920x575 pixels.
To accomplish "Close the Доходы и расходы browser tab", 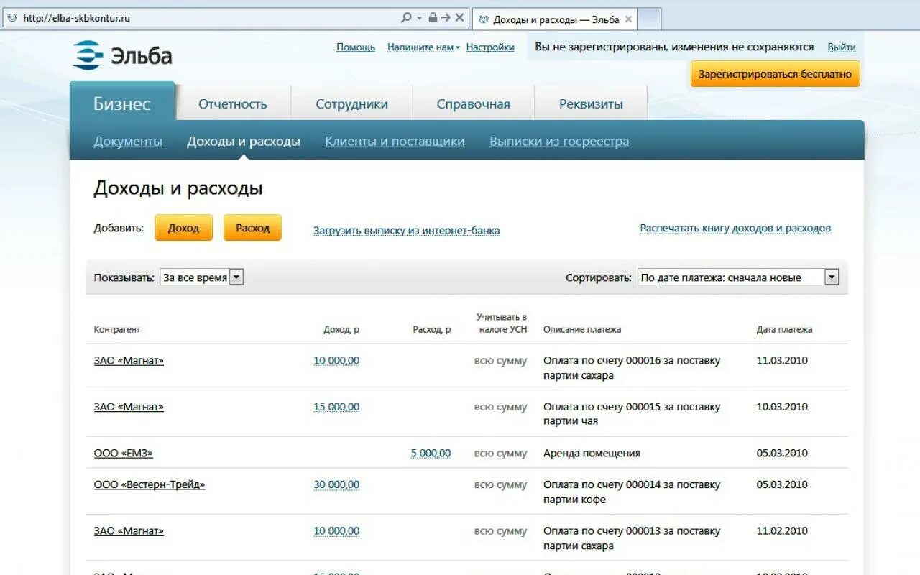I will [x=629, y=19].
